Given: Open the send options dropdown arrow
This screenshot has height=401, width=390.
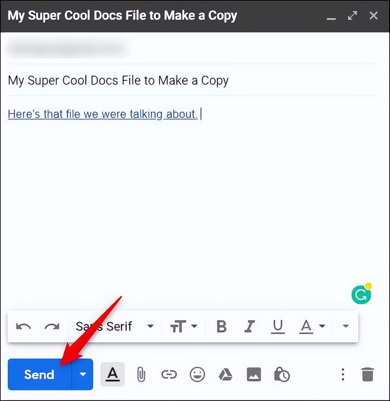Looking at the screenshot, I should pos(83,374).
